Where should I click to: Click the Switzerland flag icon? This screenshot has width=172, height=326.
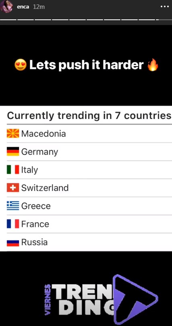coord(13,188)
